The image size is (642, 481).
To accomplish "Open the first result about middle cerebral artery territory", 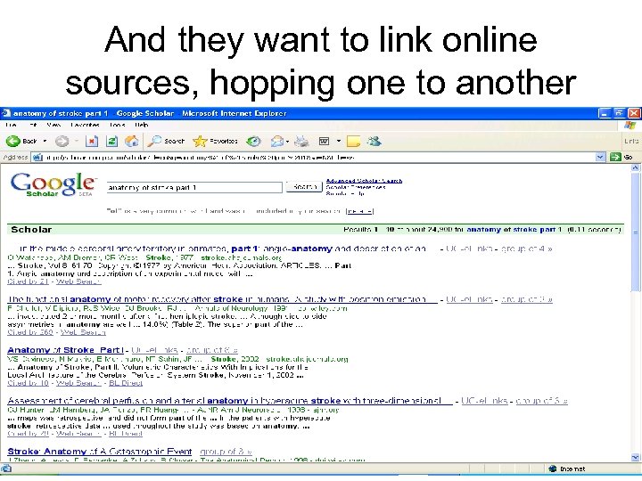I will [x=222, y=249].
